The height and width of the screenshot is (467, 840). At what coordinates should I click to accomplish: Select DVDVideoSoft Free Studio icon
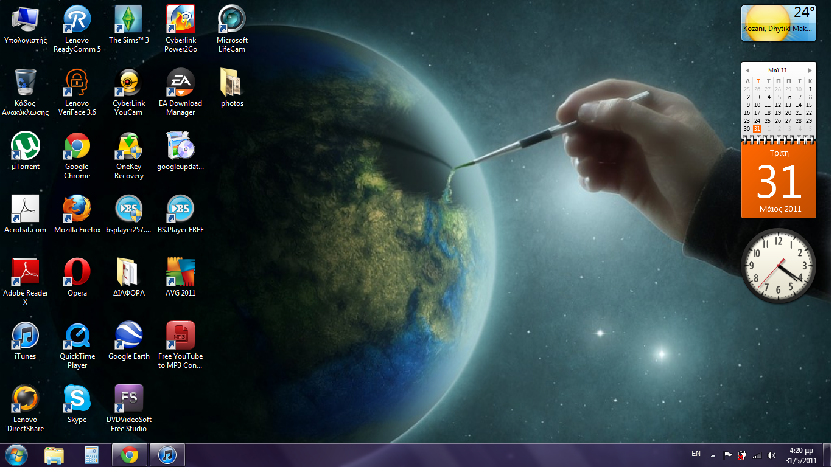point(129,409)
